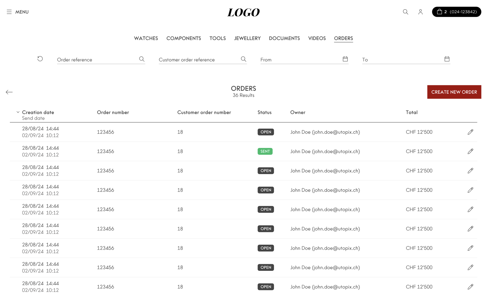Click the OPEN status badge in first row

[266, 132]
